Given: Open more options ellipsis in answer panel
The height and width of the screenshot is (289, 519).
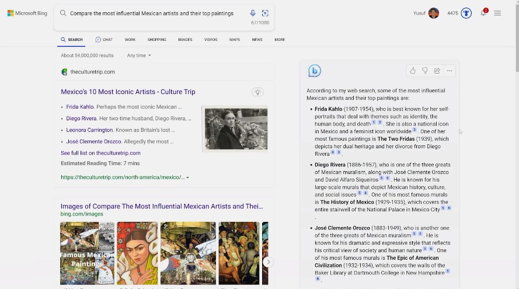Looking at the screenshot, I should 449,71.
